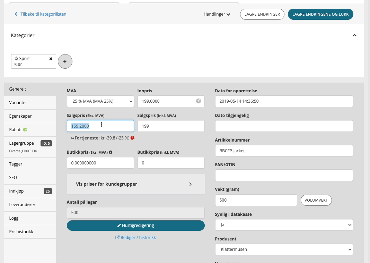Add a new category with plus button
This screenshot has height=263, width=370.
tap(65, 61)
